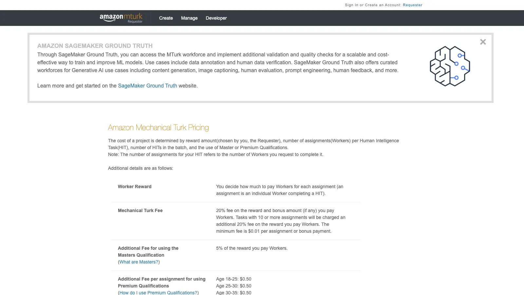Open the Developer menu
This screenshot has height=295, width=524.
point(216,18)
